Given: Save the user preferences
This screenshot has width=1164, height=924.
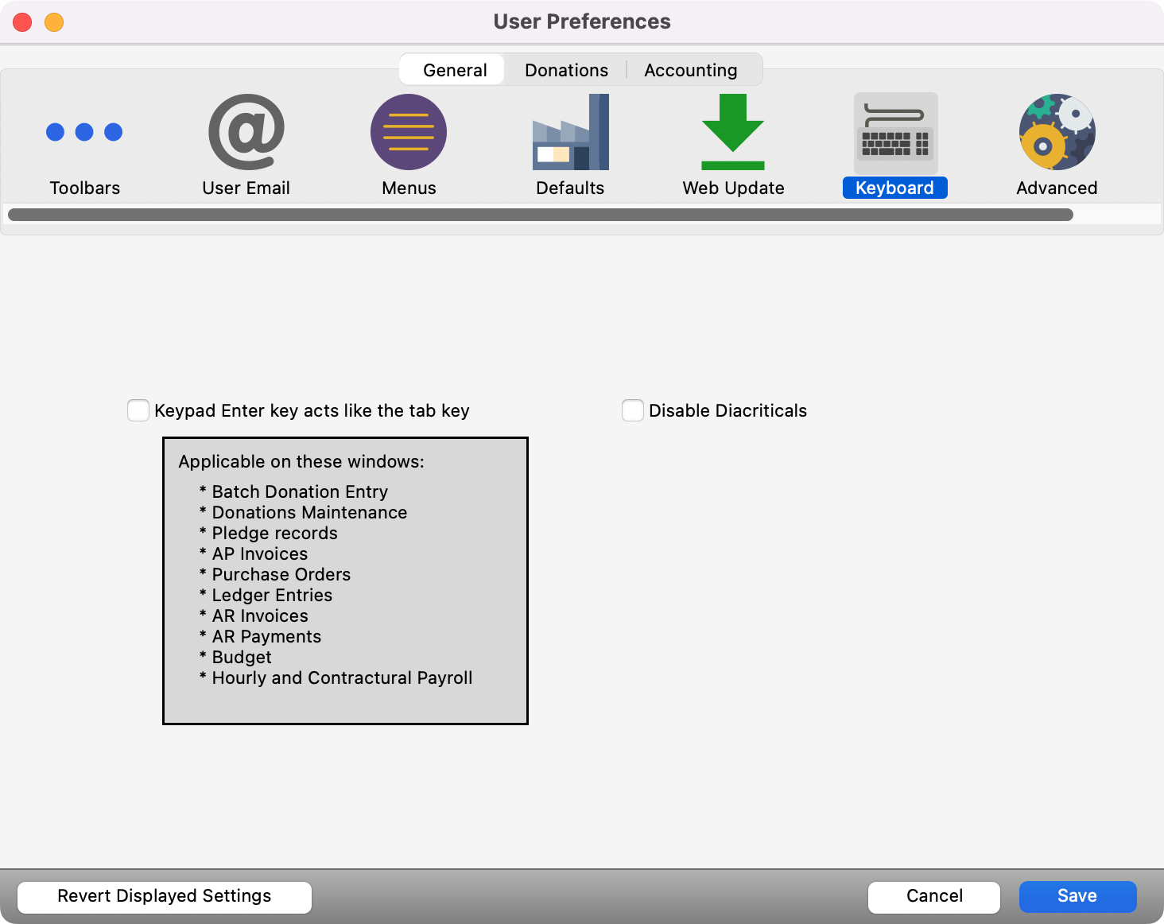Looking at the screenshot, I should pos(1077,896).
